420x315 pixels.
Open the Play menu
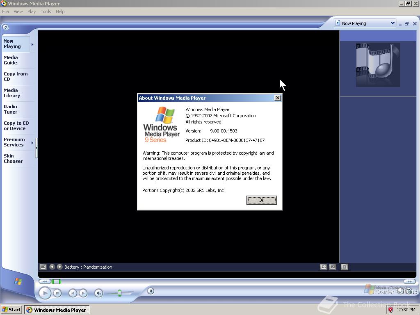coord(31,11)
